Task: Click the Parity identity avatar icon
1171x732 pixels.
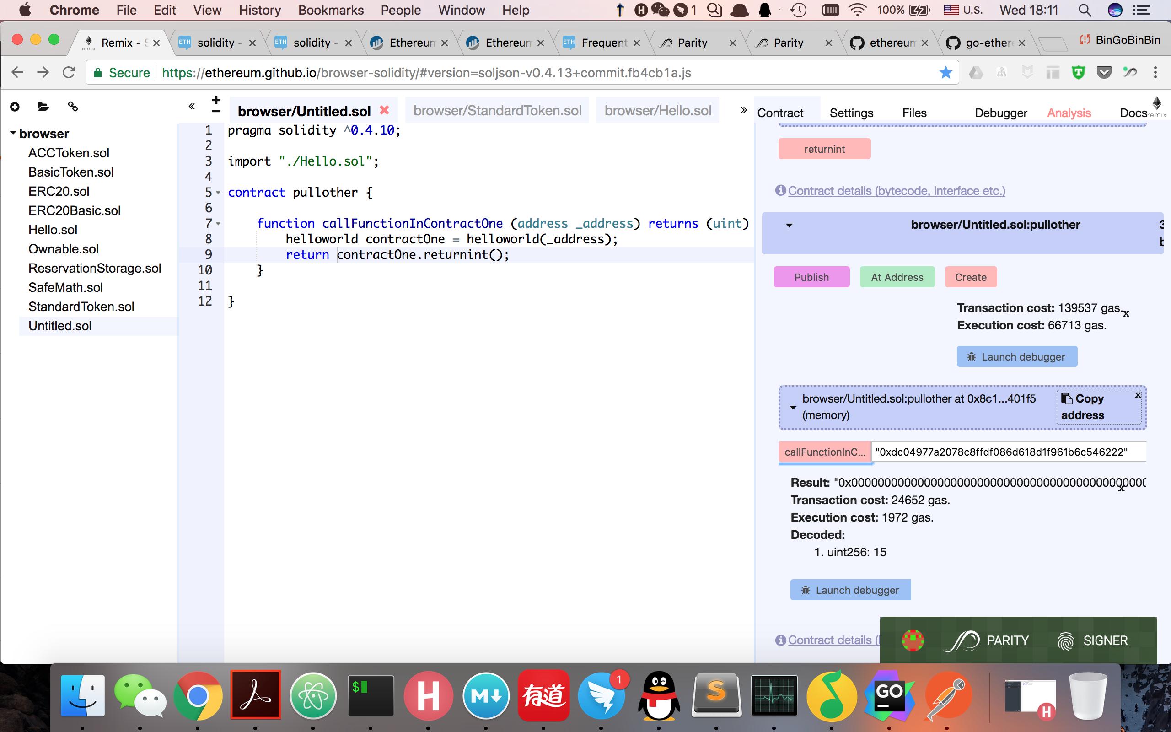Action: pos(913,640)
